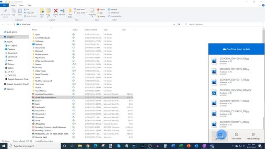
Task: Click History in the Open group
Action: coord(101,17)
